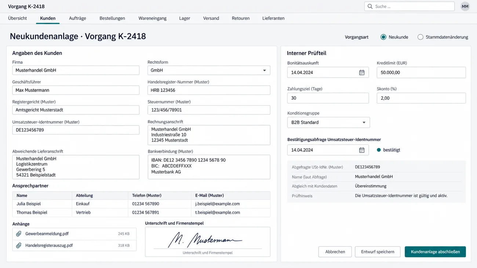Click paperclip icon of Handelsregisterauszug.pdf
This screenshot has width=477, height=268.
(x=19, y=245)
